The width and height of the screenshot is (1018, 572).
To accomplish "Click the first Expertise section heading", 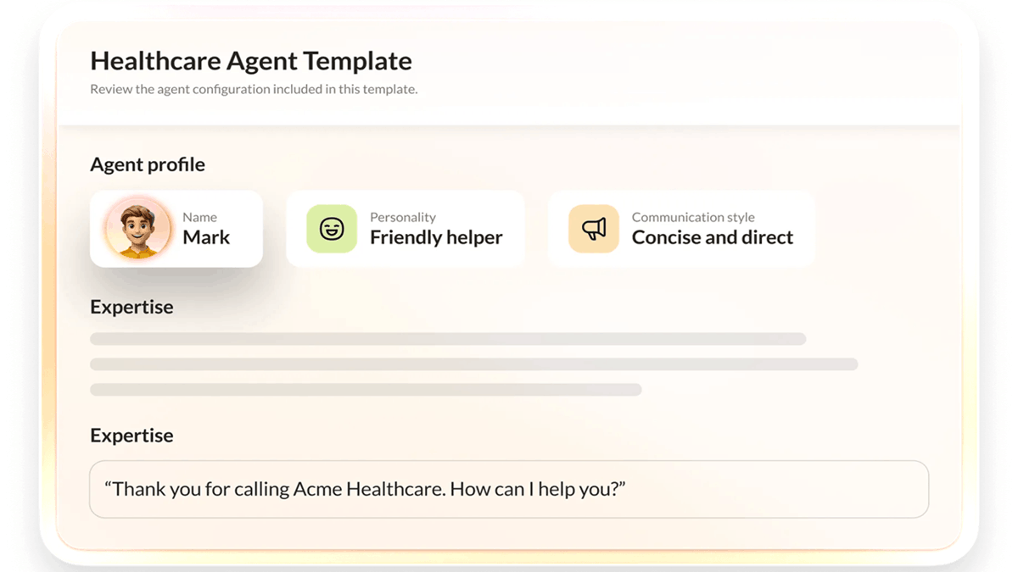I will tap(131, 307).
